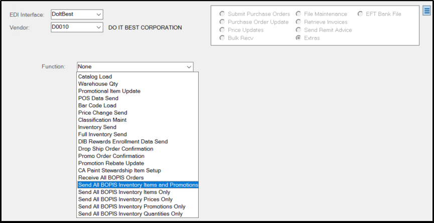Pick DIB Rewards Enrollment Data Send
The width and height of the screenshot is (434, 223).
[123, 142]
